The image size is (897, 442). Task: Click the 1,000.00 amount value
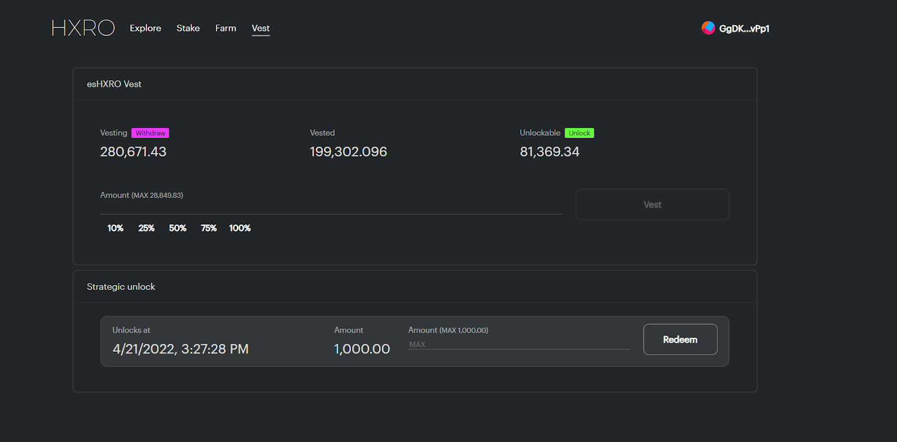pyautogui.click(x=362, y=349)
